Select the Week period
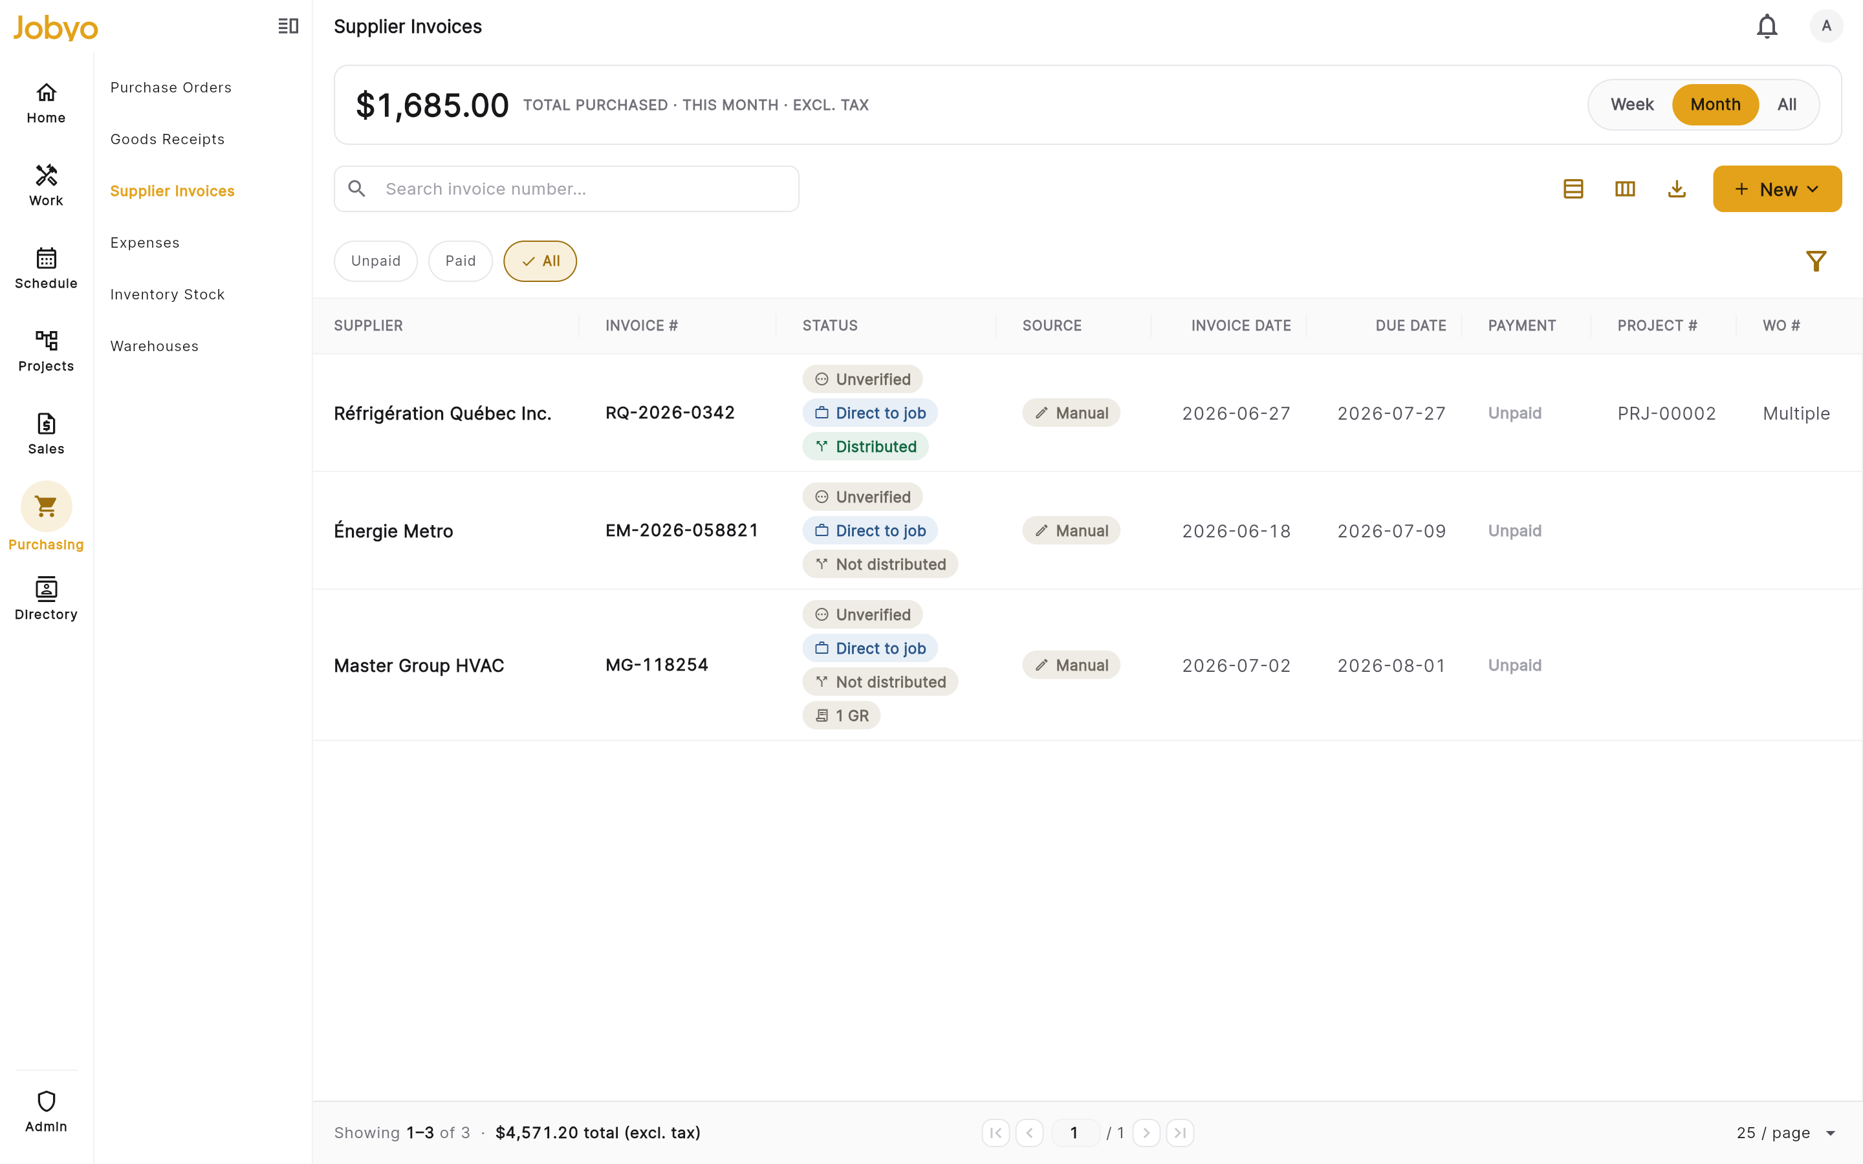This screenshot has height=1164, width=1863. pos(1631,105)
